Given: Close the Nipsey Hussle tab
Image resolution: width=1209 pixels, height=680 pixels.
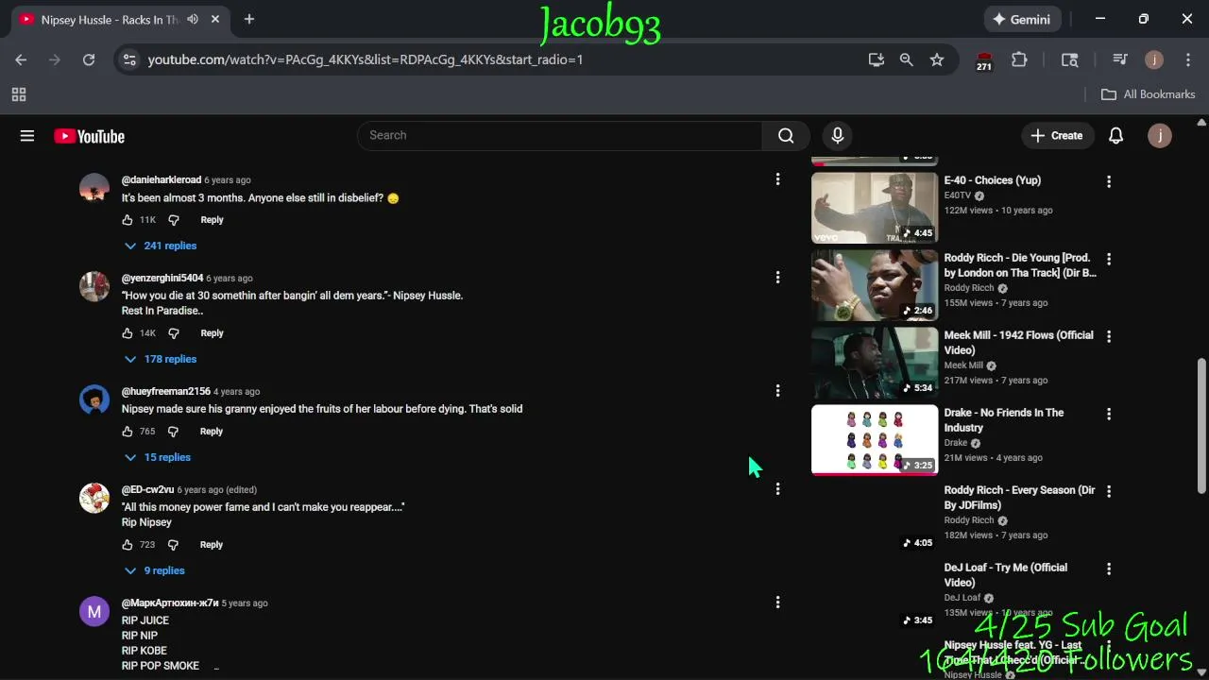Looking at the screenshot, I should [215, 19].
